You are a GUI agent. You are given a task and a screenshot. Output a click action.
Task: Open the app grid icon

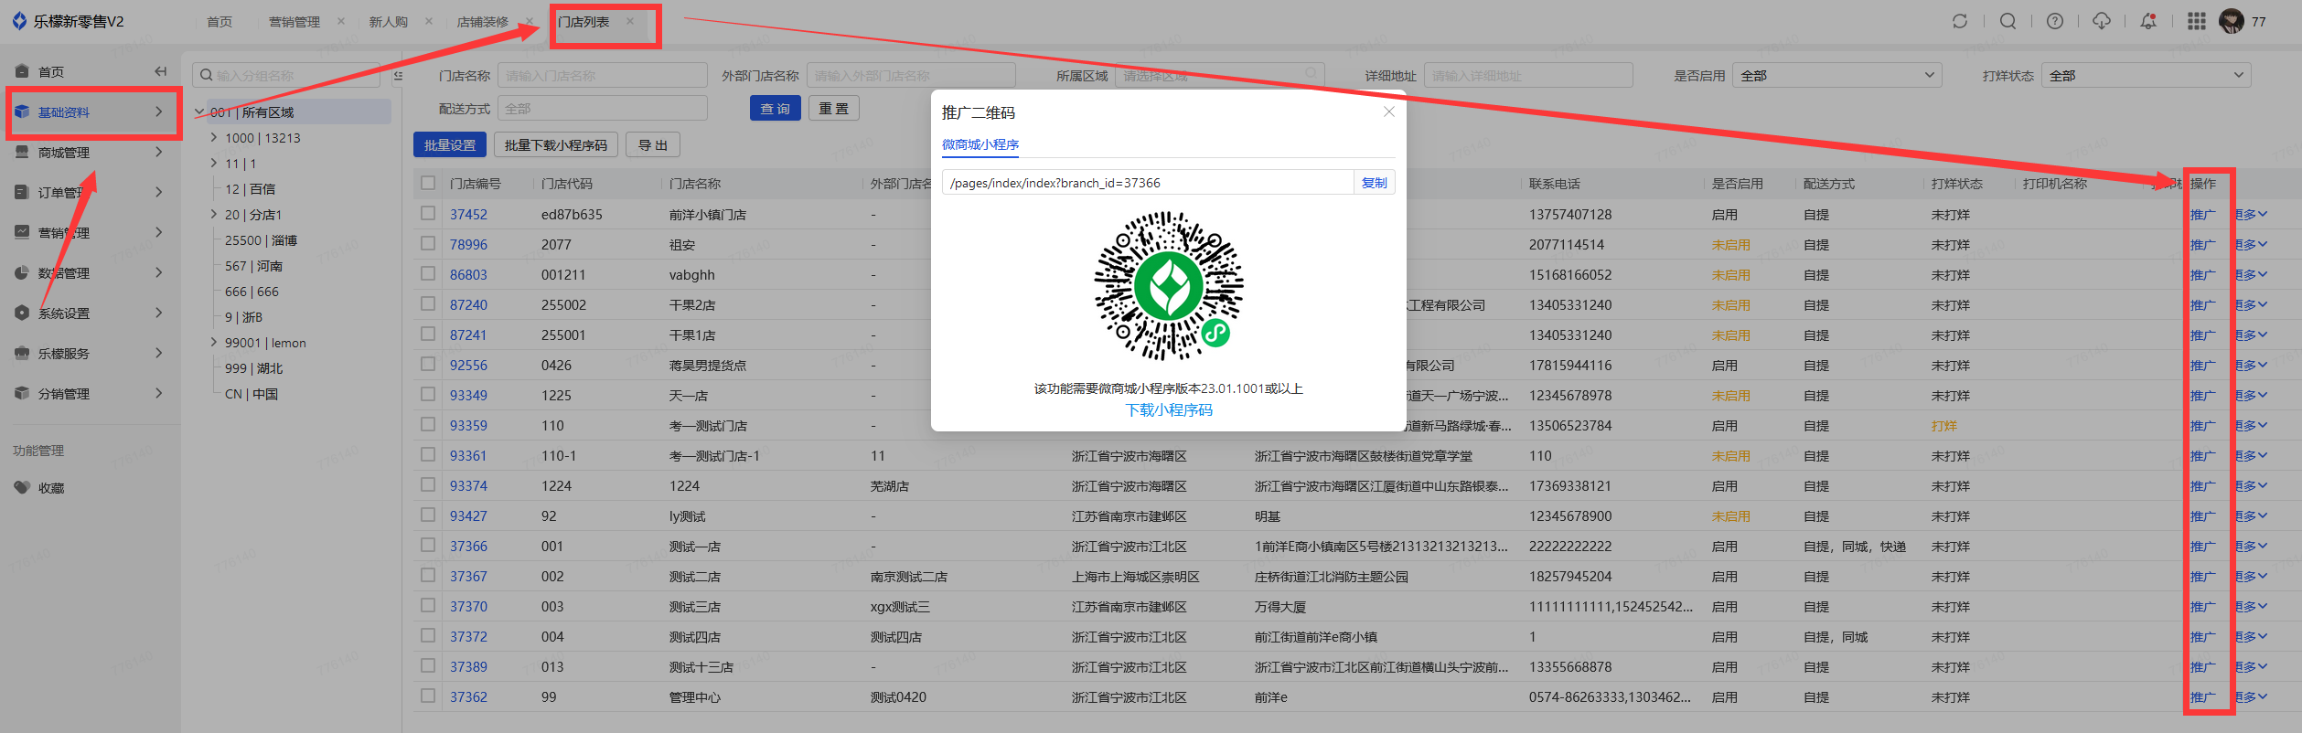point(2196,21)
